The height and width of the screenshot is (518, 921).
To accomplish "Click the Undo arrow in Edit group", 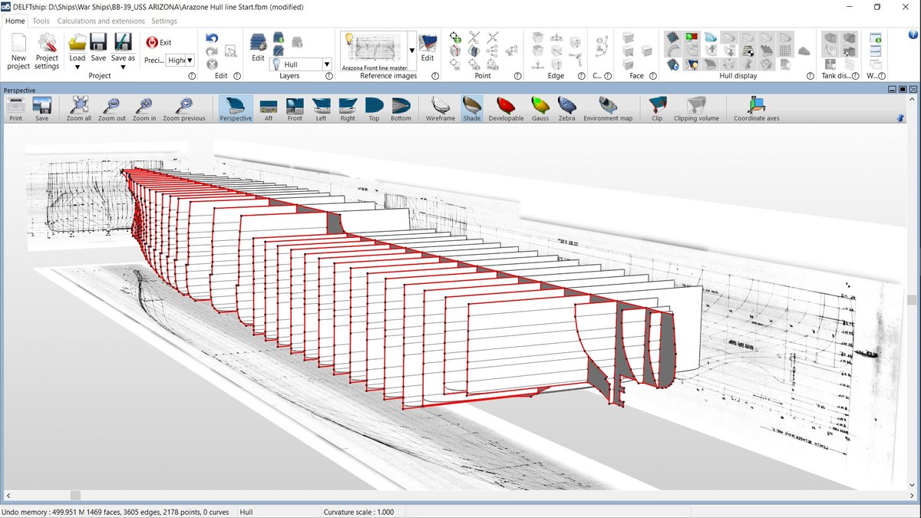I will pyautogui.click(x=212, y=38).
